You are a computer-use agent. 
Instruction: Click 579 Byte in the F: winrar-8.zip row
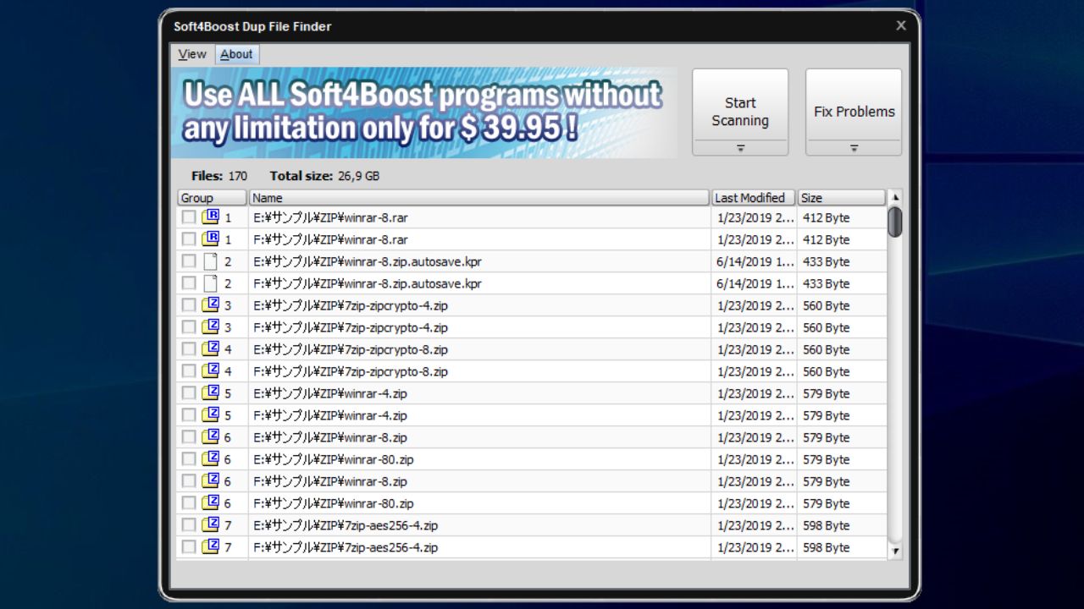pyautogui.click(x=826, y=481)
